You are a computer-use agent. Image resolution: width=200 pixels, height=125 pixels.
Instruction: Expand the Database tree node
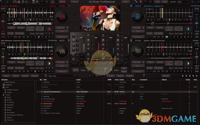[4, 85]
